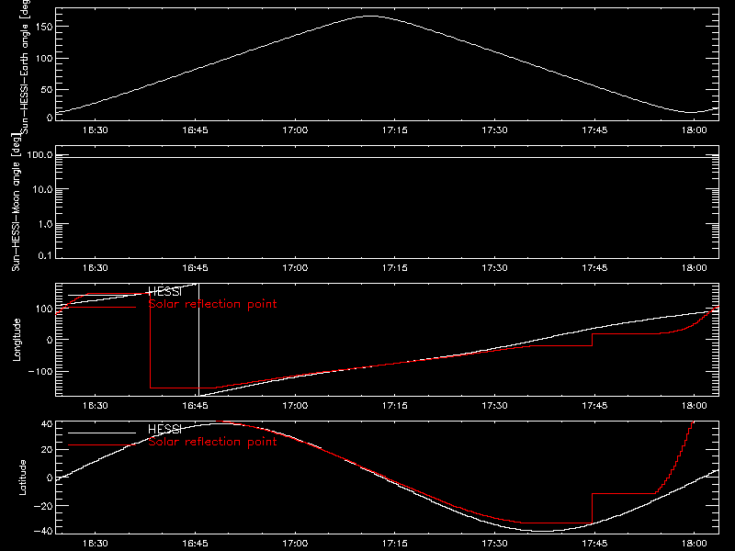Click the 100.0 tick on Moon angle axis
This screenshot has height=551, width=735.
tap(40, 154)
